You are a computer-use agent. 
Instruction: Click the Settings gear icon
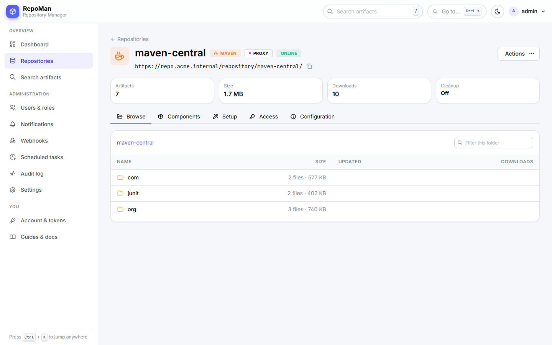pos(13,190)
